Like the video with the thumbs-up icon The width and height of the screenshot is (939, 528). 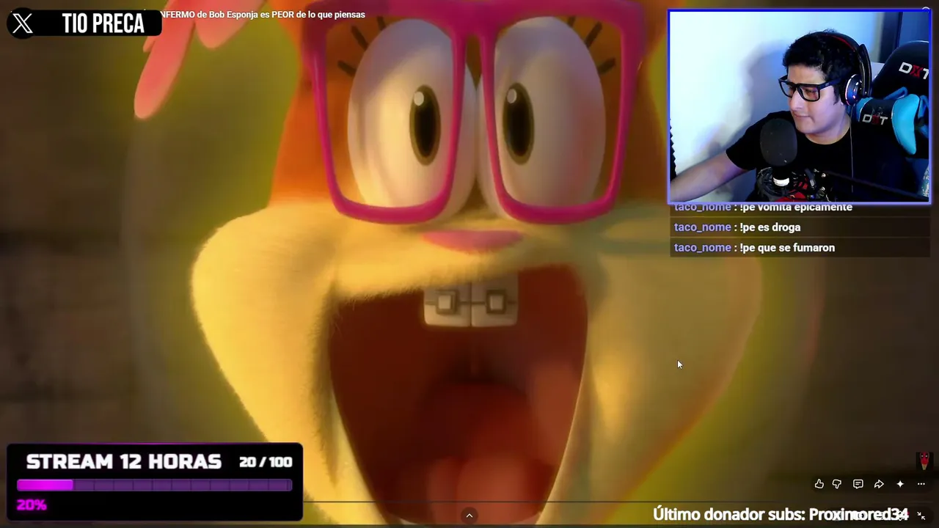tap(819, 484)
